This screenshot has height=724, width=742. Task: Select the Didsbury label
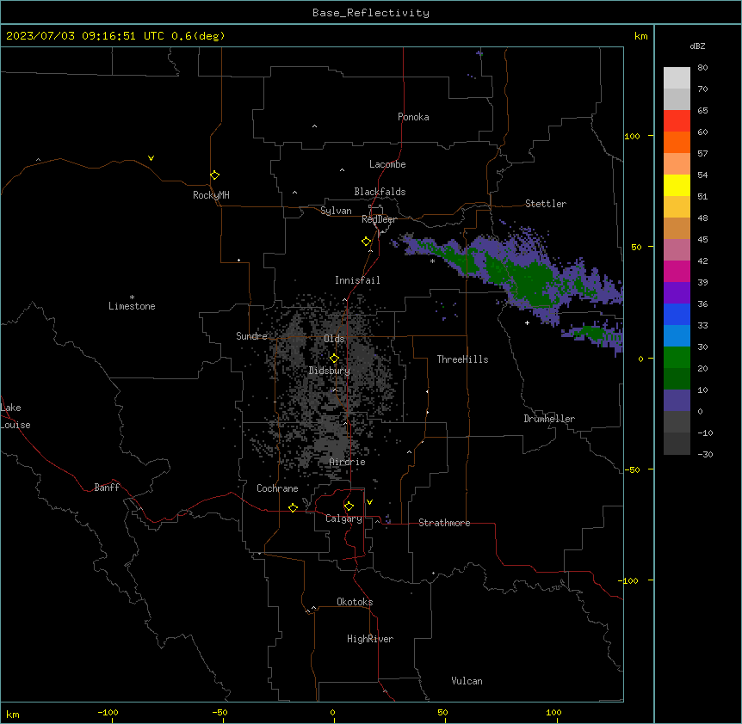330,371
